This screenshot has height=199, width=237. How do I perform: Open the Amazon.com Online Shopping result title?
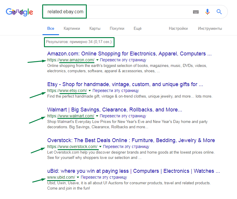click(x=129, y=54)
